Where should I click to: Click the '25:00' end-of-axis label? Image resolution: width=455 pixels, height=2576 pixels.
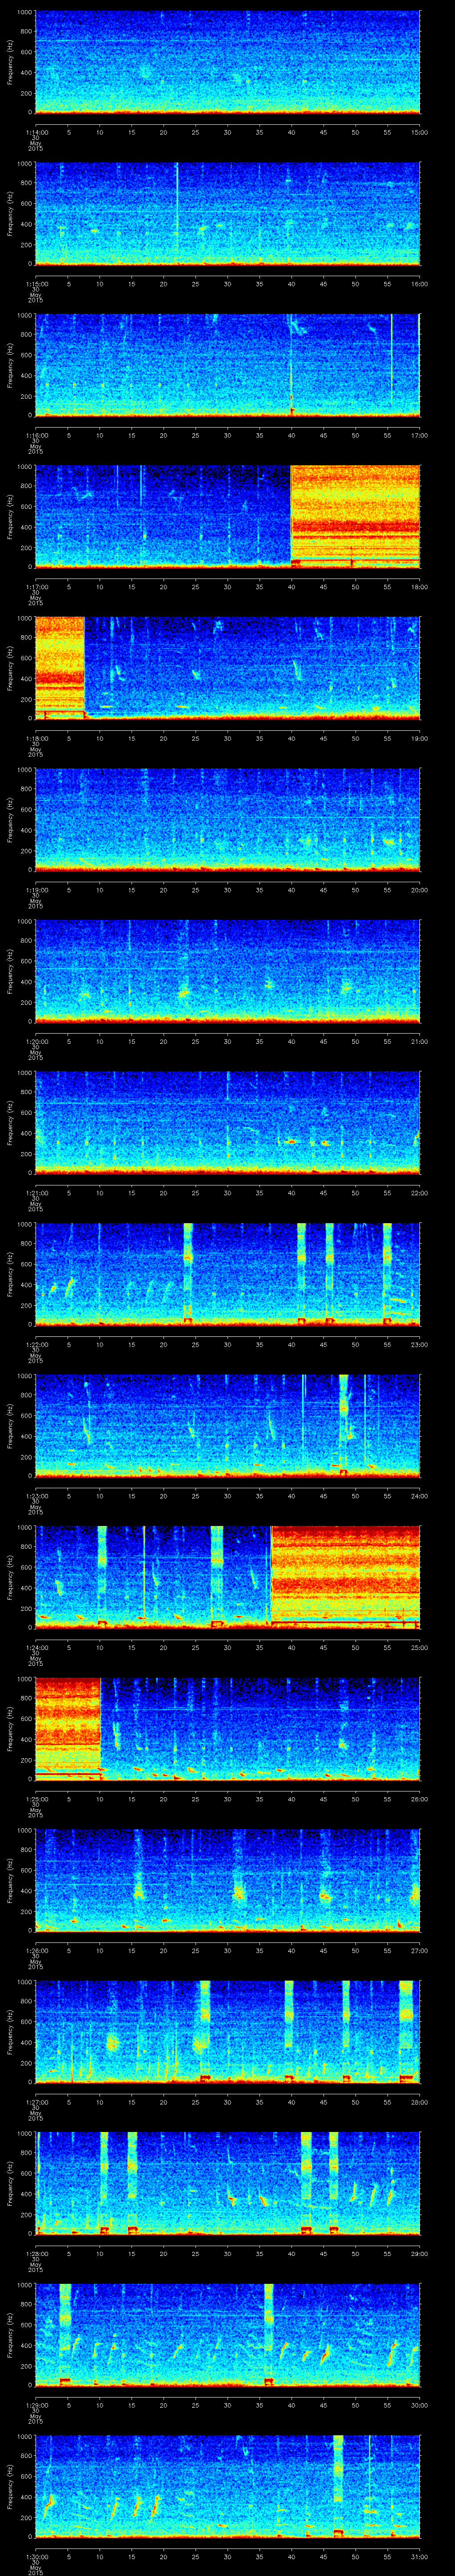(420, 1647)
